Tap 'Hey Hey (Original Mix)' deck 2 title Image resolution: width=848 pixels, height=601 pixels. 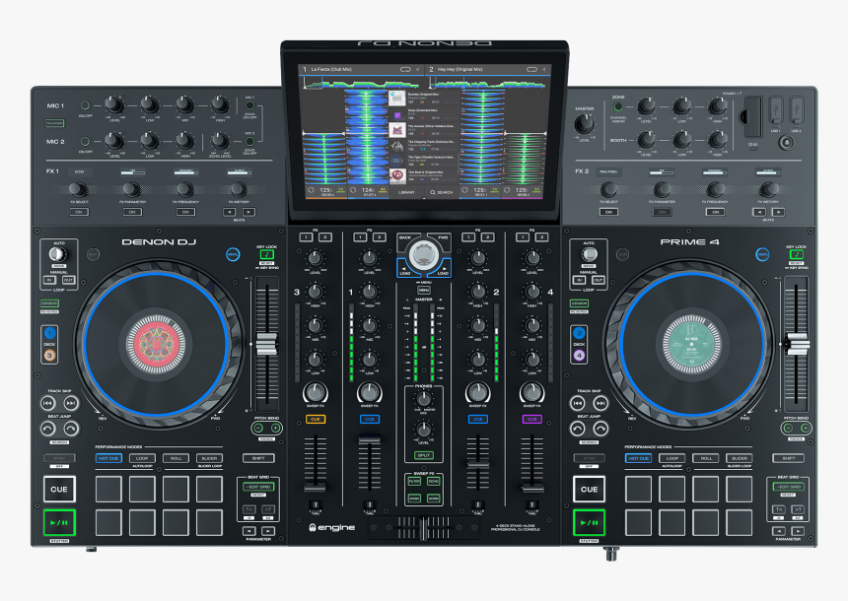460,69
